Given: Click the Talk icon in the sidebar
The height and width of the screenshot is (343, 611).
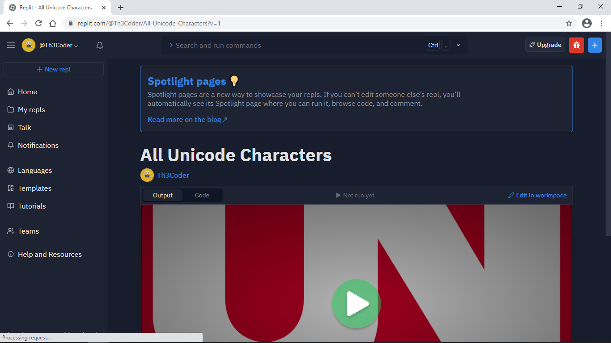Looking at the screenshot, I should click(11, 127).
